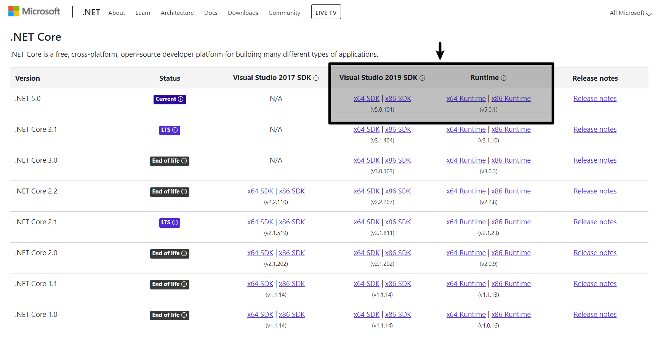This screenshot has width=666, height=342.
Task: Download x64 SDK v3.0.103
Action: (x=367, y=160)
